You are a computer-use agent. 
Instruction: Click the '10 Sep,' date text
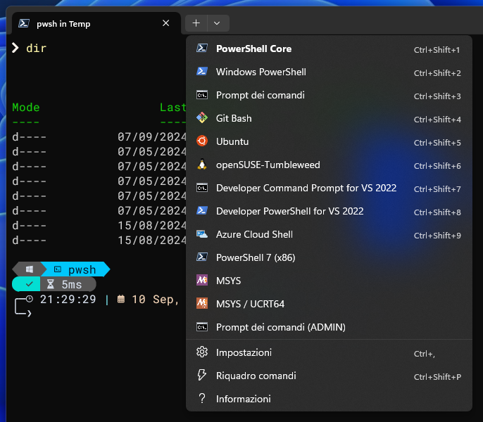pyautogui.click(x=155, y=299)
